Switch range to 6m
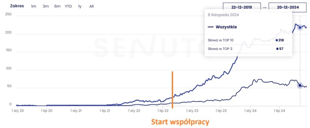The height and width of the screenshot is (128, 310). point(57,6)
